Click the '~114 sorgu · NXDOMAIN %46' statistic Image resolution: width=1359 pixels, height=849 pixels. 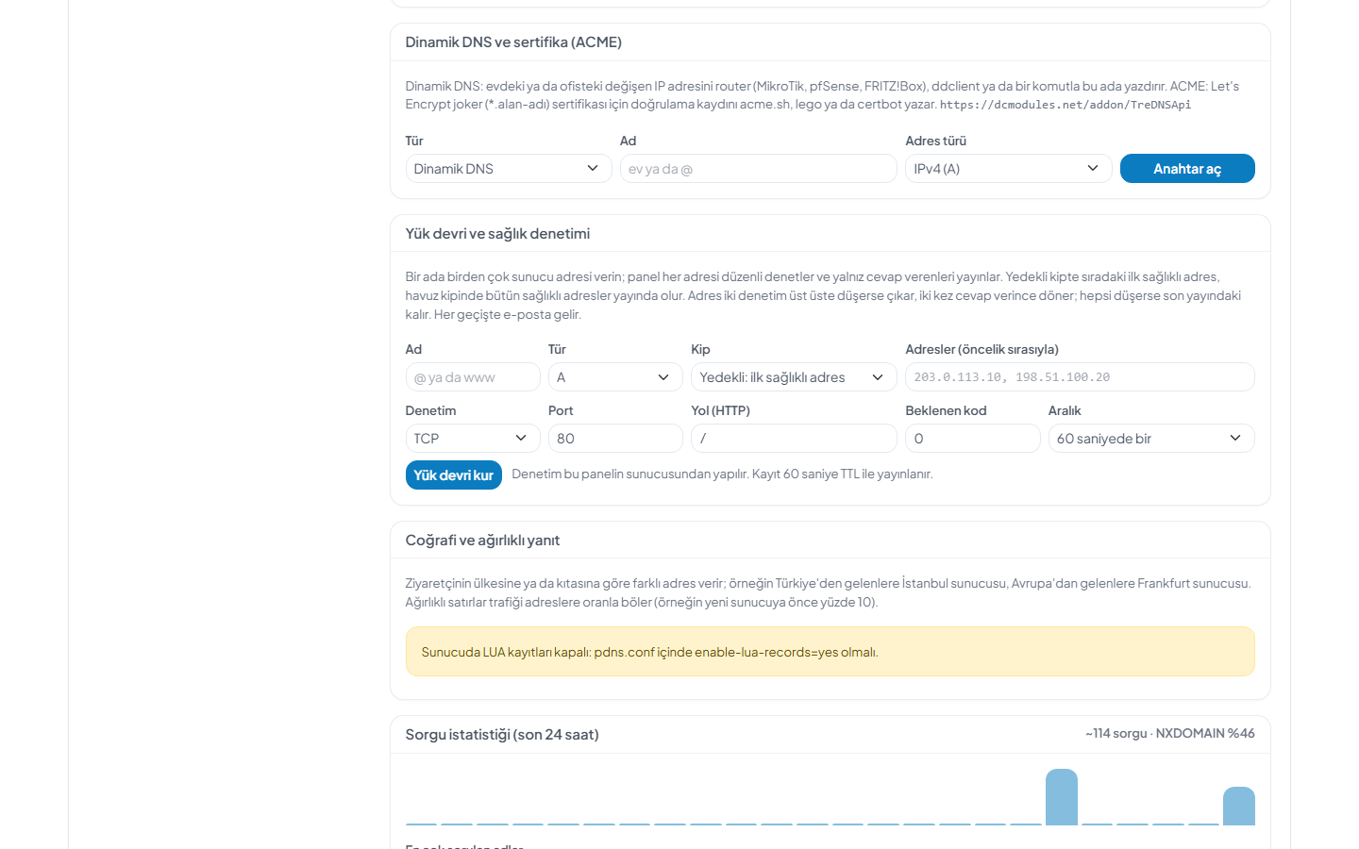tap(1169, 734)
